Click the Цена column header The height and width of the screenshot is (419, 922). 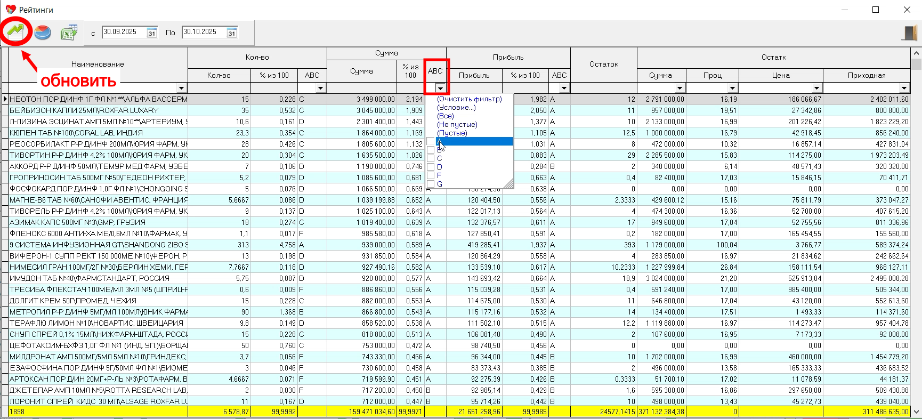[x=780, y=76]
